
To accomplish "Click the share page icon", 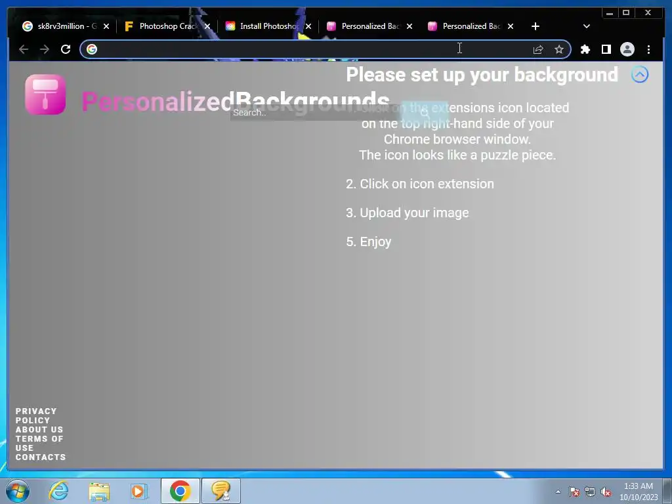I will point(538,49).
